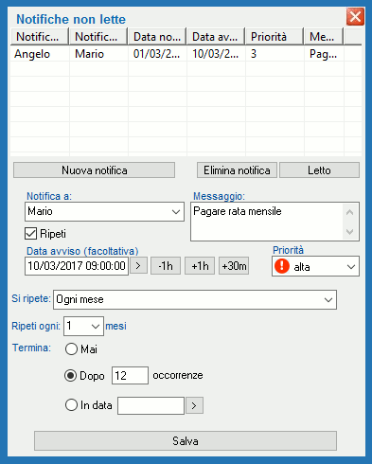Click Nuova notifica button
The image size is (372, 464).
(x=94, y=170)
